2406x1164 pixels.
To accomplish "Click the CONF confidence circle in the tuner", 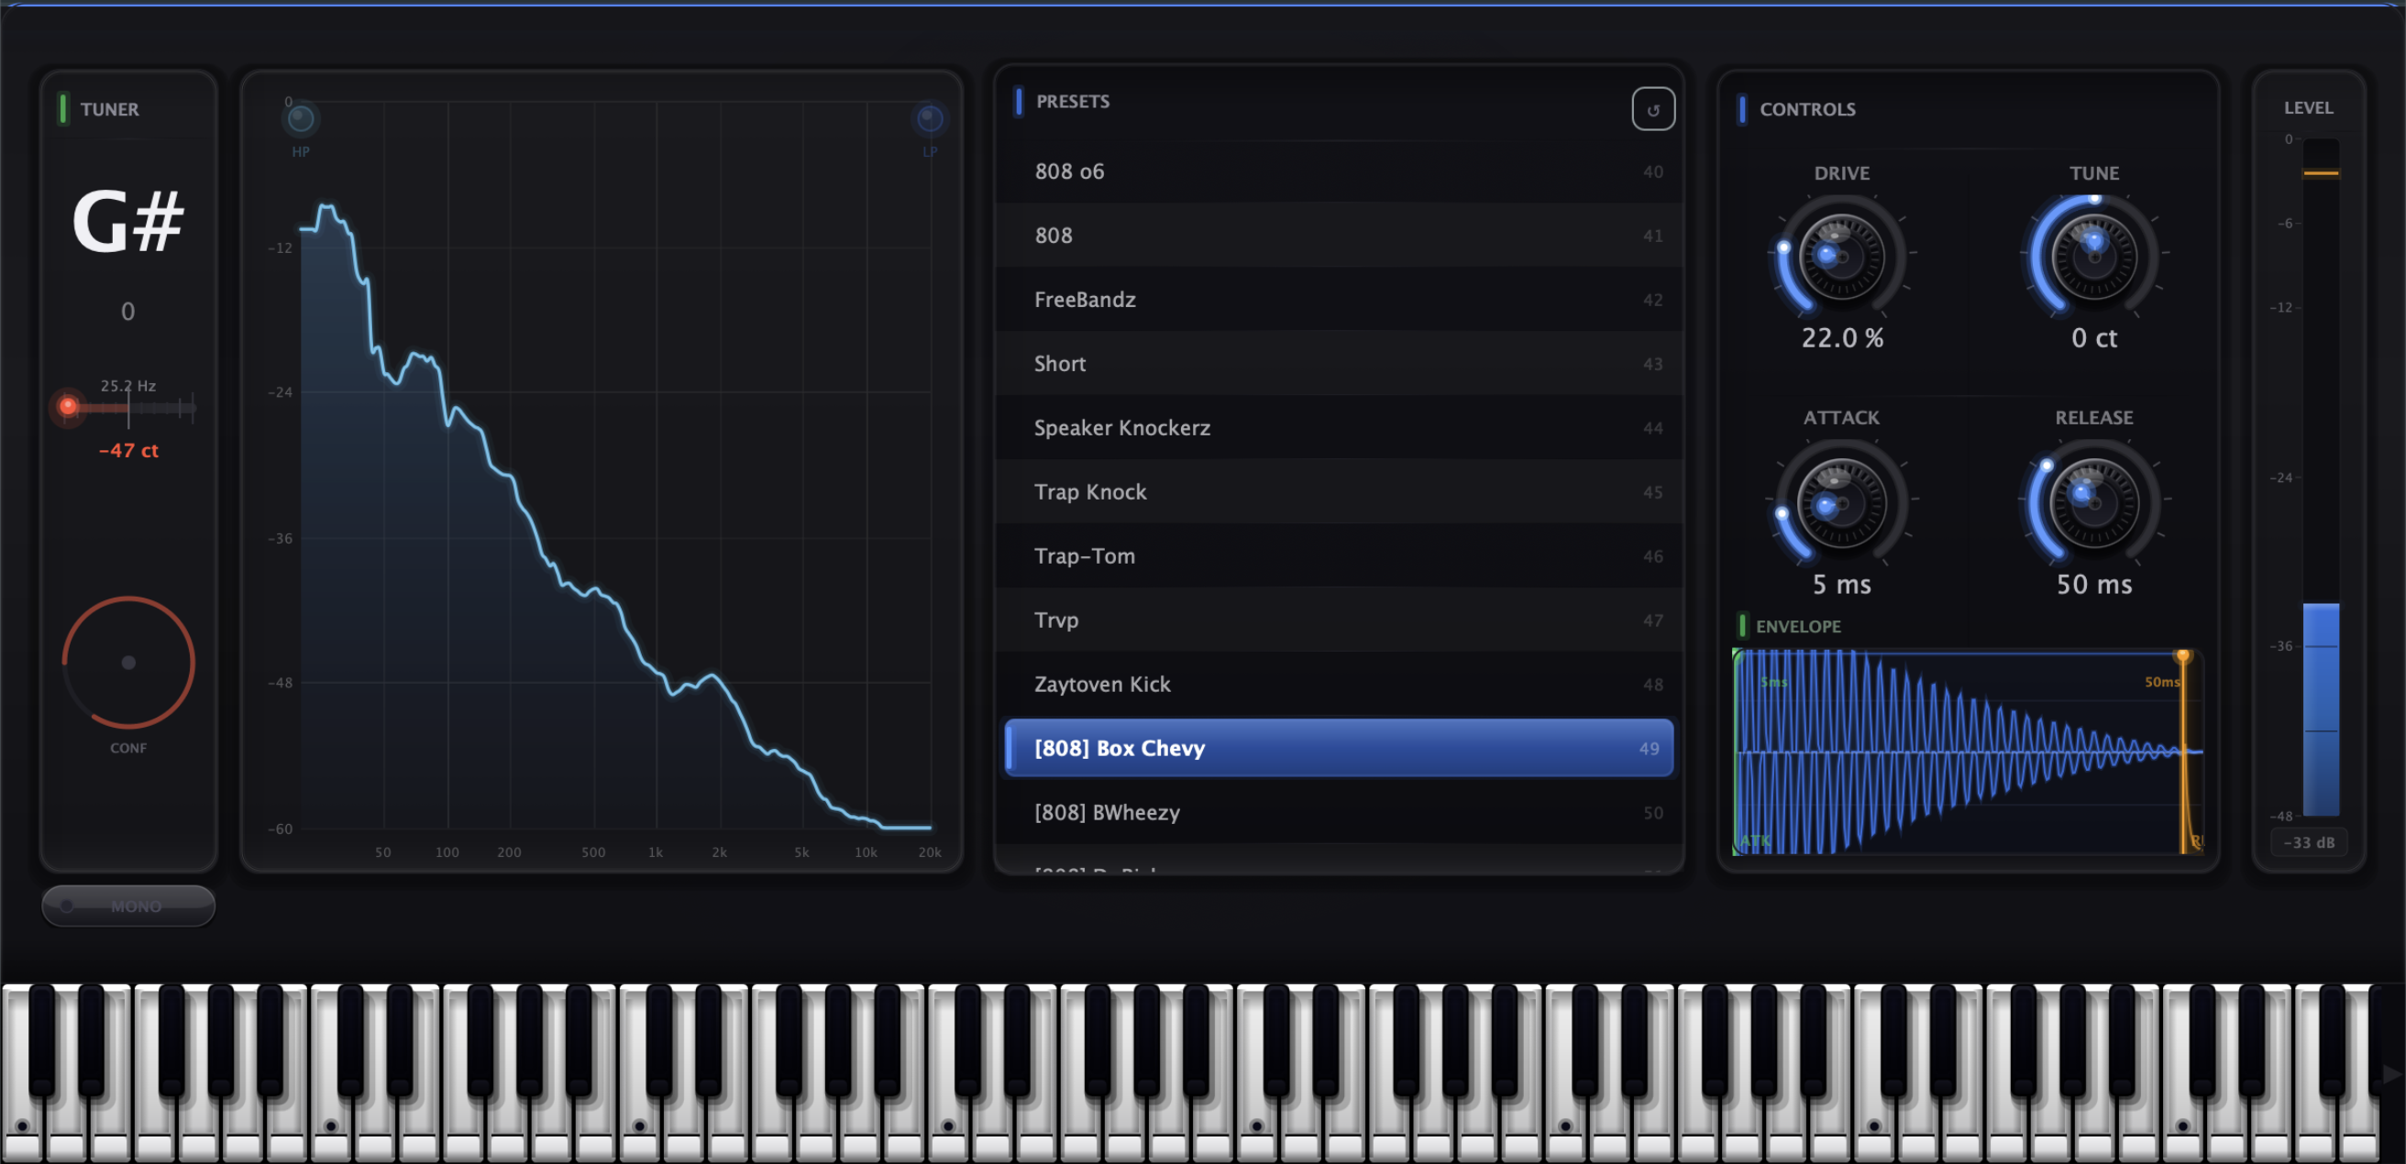I will 128,663.
